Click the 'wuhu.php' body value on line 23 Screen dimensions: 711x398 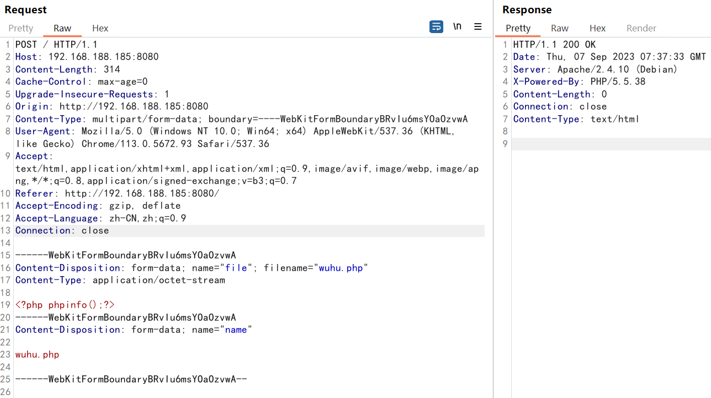pyautogui.click(x=38, y=354)
